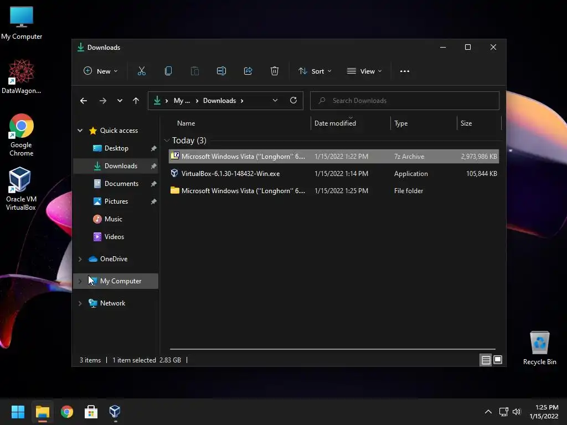Click the network tray icon
Image resolution: width=567 pixels, height=425 pixels.
(503, 412)
